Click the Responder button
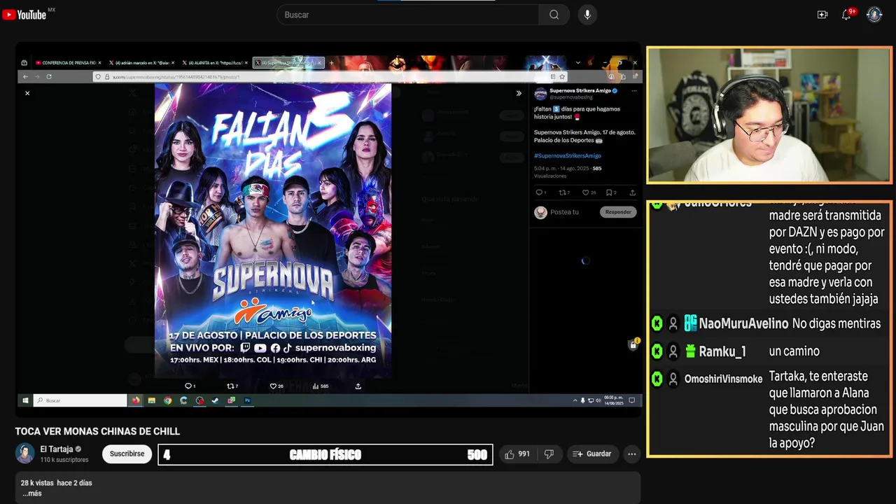Image resolution: width=896 pixels, height=504 pixels. 618,212
